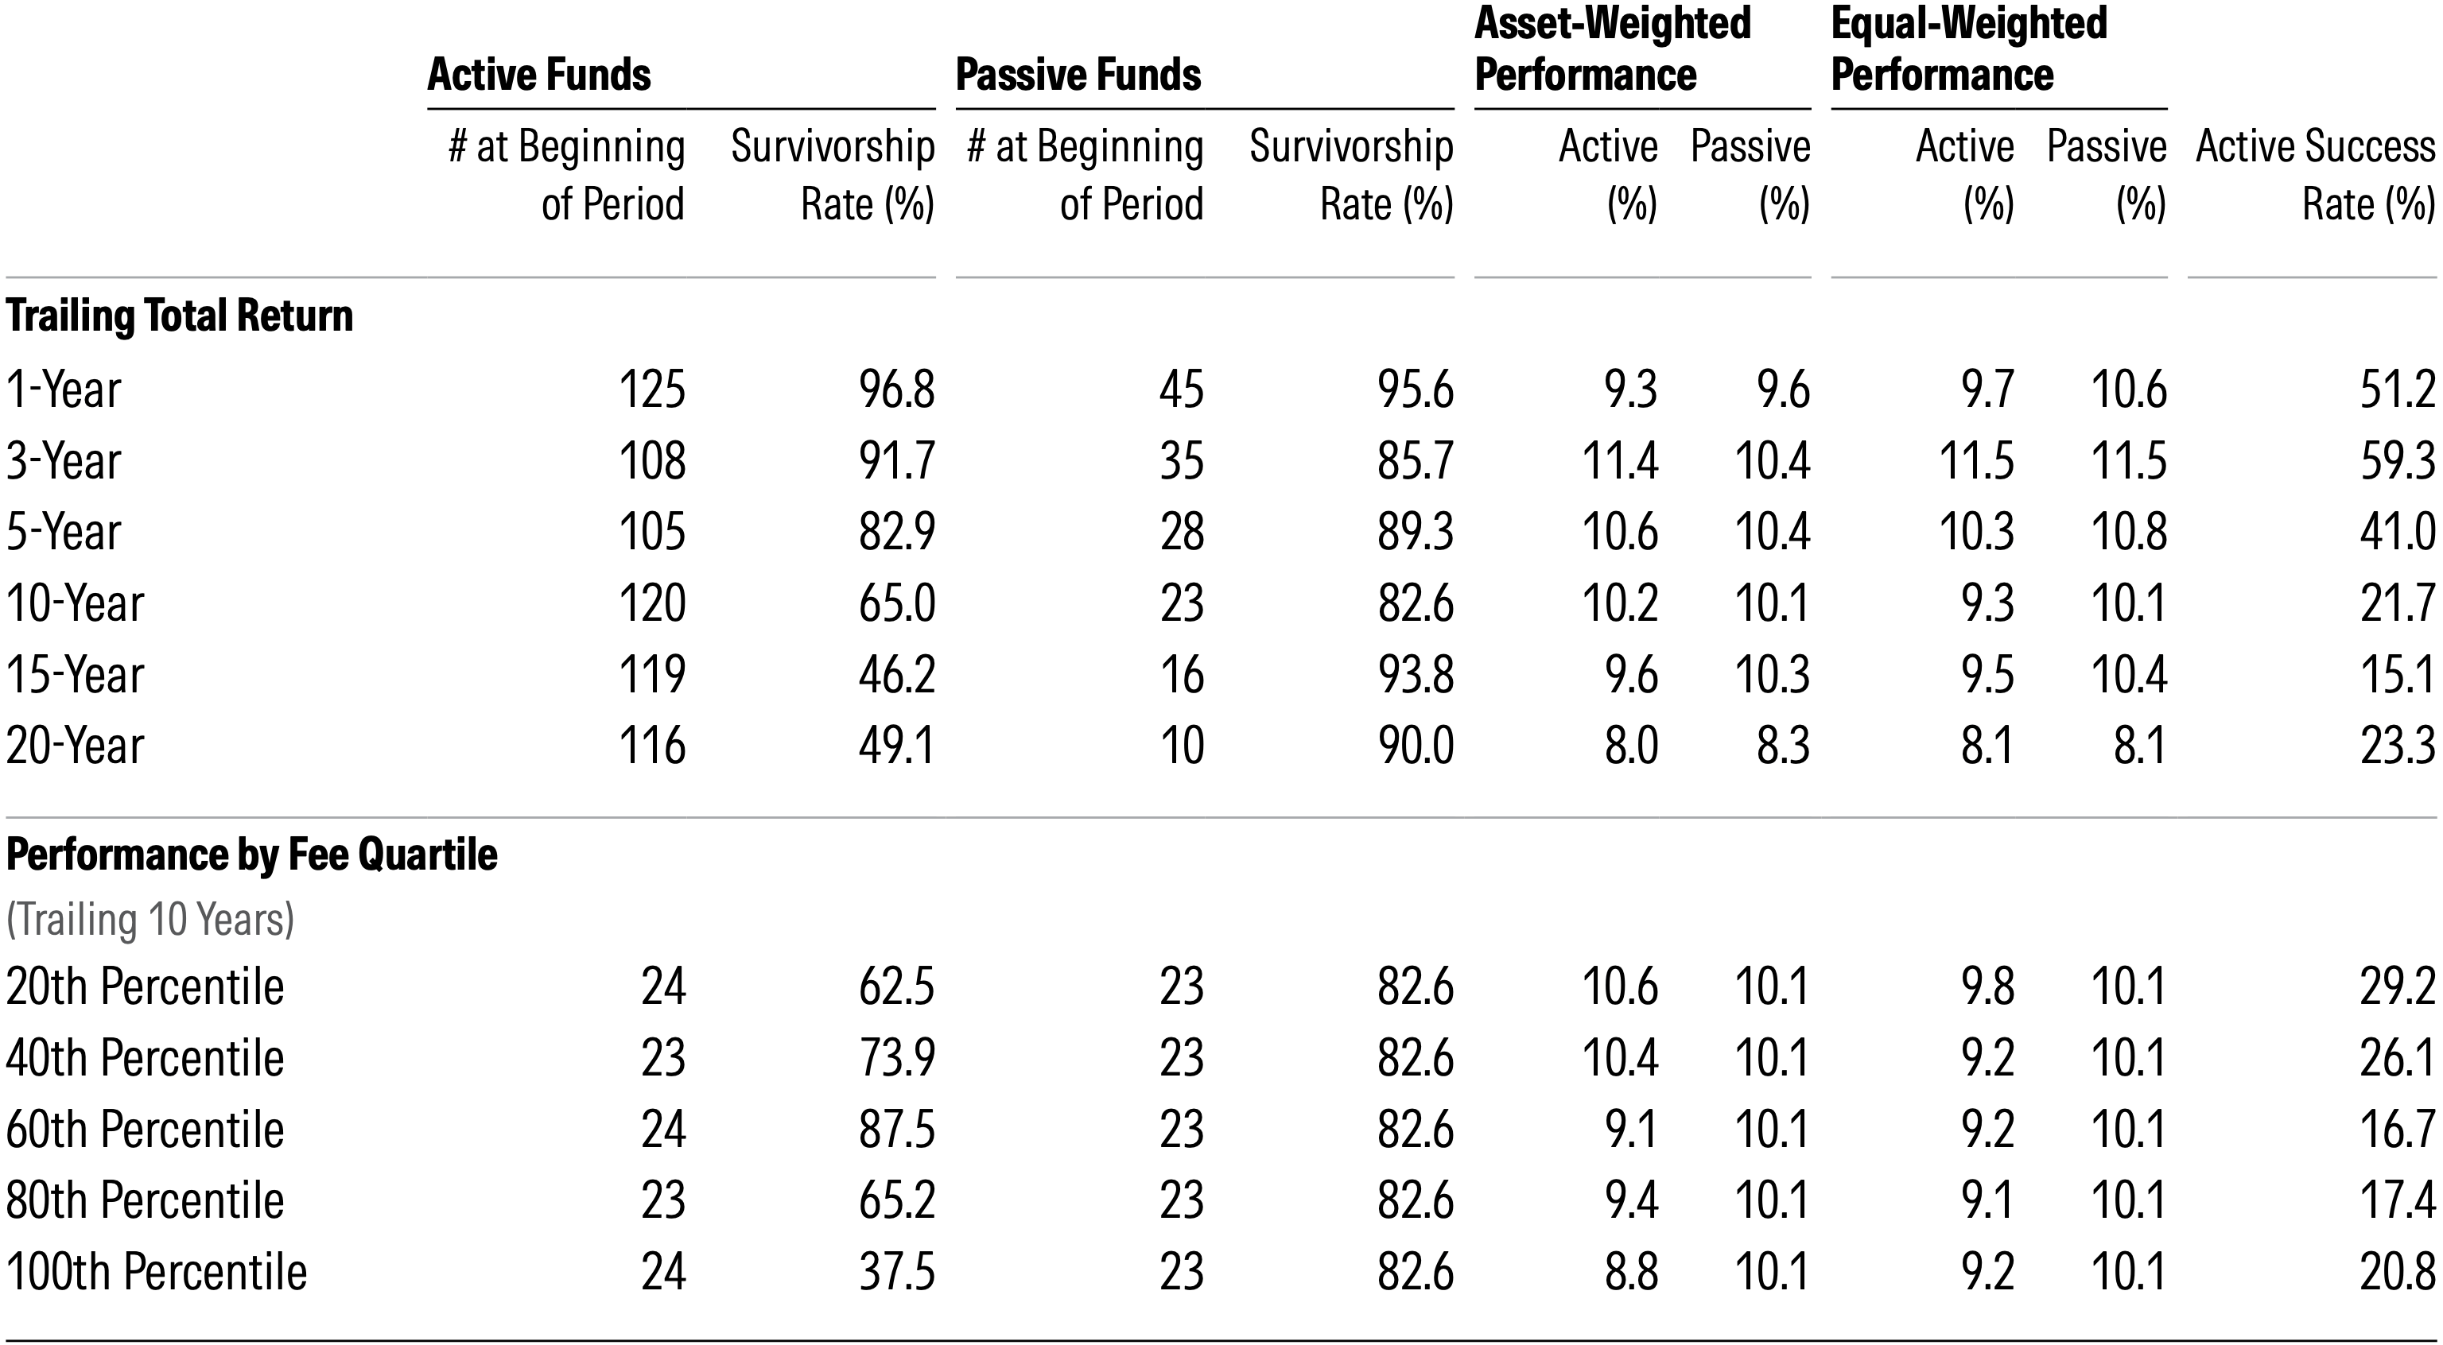Click the 20-Year row label
2443x1345 pixels.
pyautogui.click(x=75, y=746)
